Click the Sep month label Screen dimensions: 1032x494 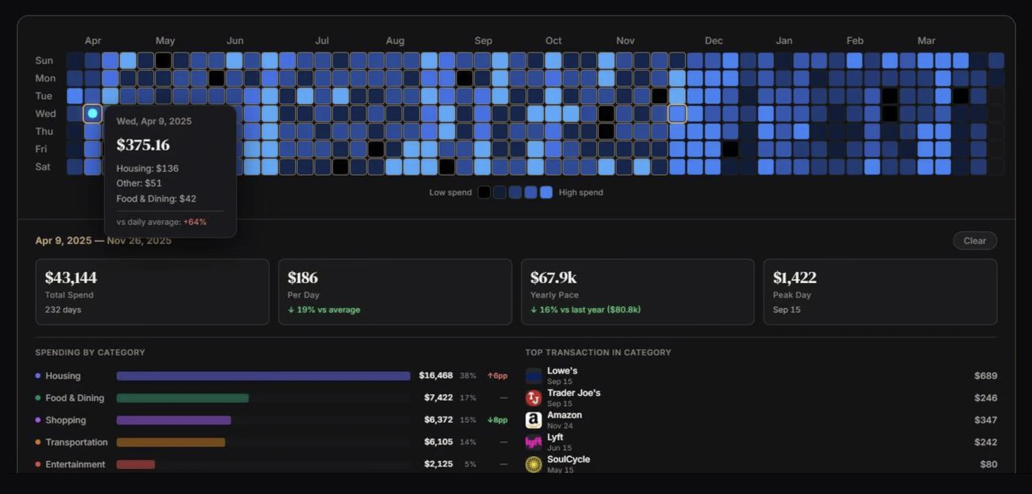pos(484,41)
